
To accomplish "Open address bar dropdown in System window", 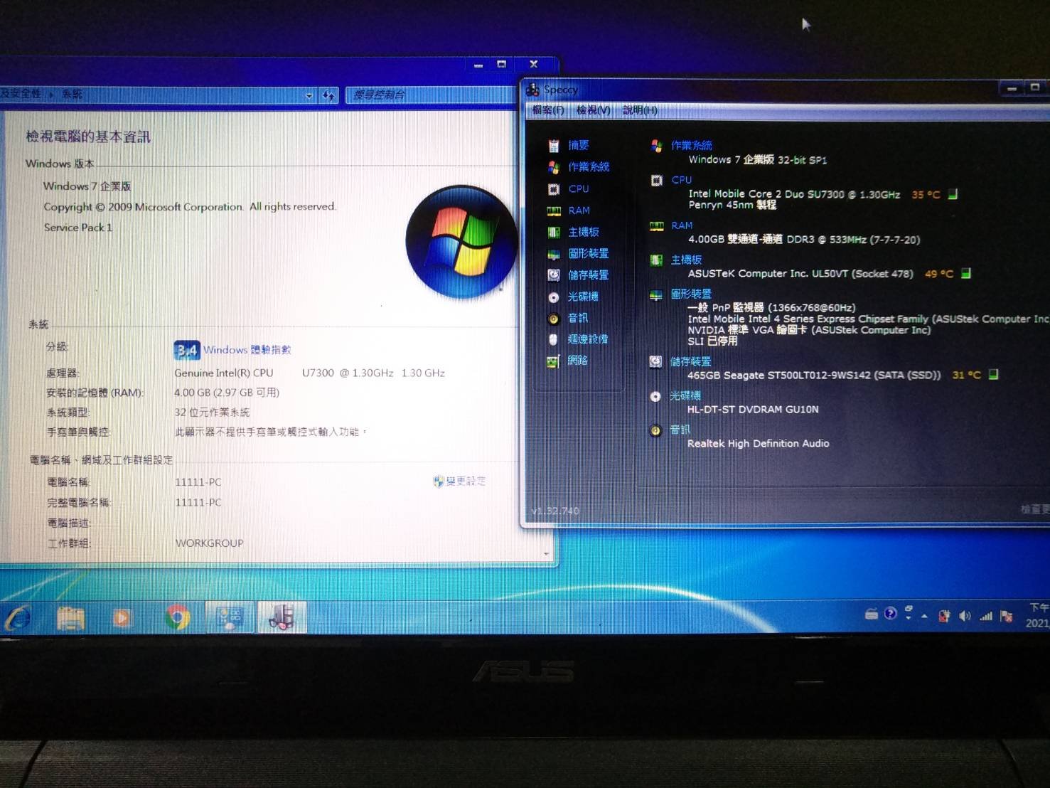I will click(309, 95).
